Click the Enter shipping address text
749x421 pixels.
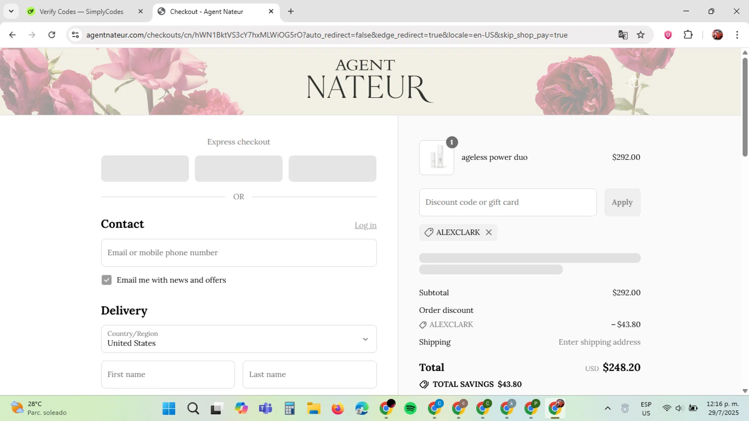(599, 342)
